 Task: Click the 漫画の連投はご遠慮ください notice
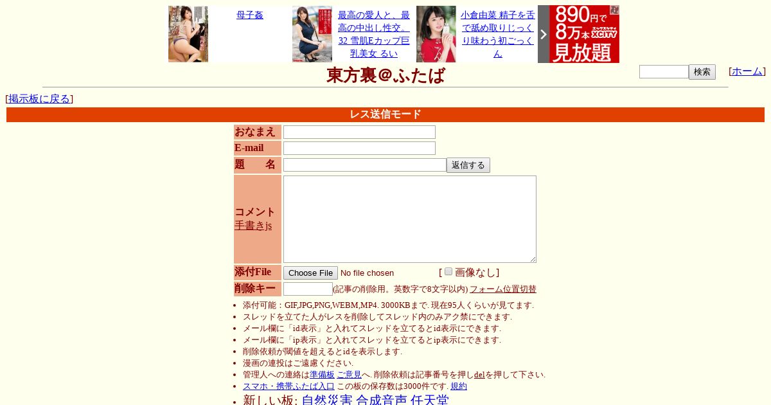tap(298, 363)
